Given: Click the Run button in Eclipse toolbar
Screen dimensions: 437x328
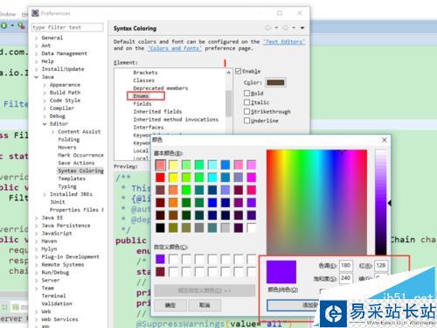Looking at the screenshot, I should 3,25.
